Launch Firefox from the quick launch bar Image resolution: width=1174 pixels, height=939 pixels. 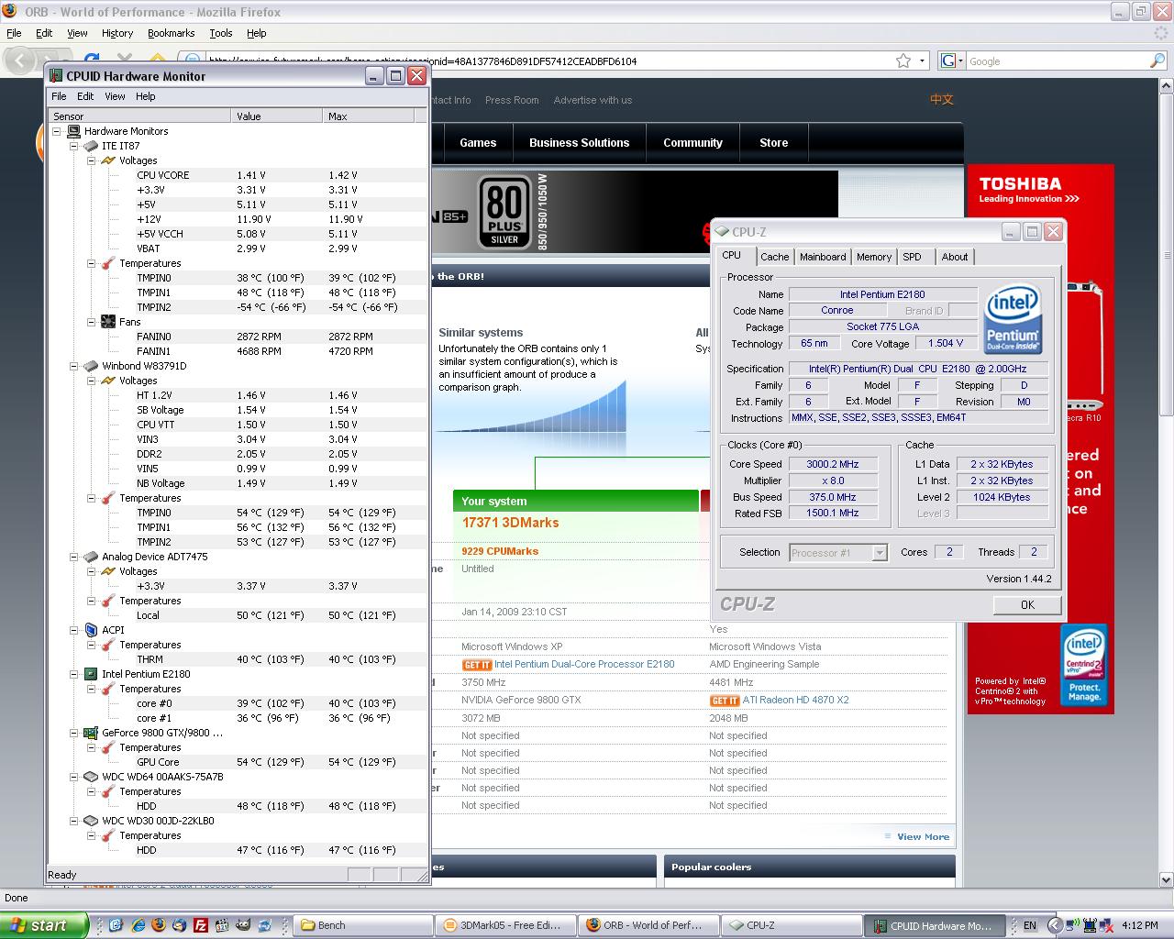158,925
